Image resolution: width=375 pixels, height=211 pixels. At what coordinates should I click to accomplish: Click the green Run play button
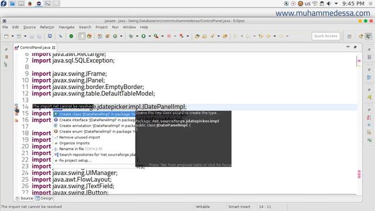(x=144, y=36)
